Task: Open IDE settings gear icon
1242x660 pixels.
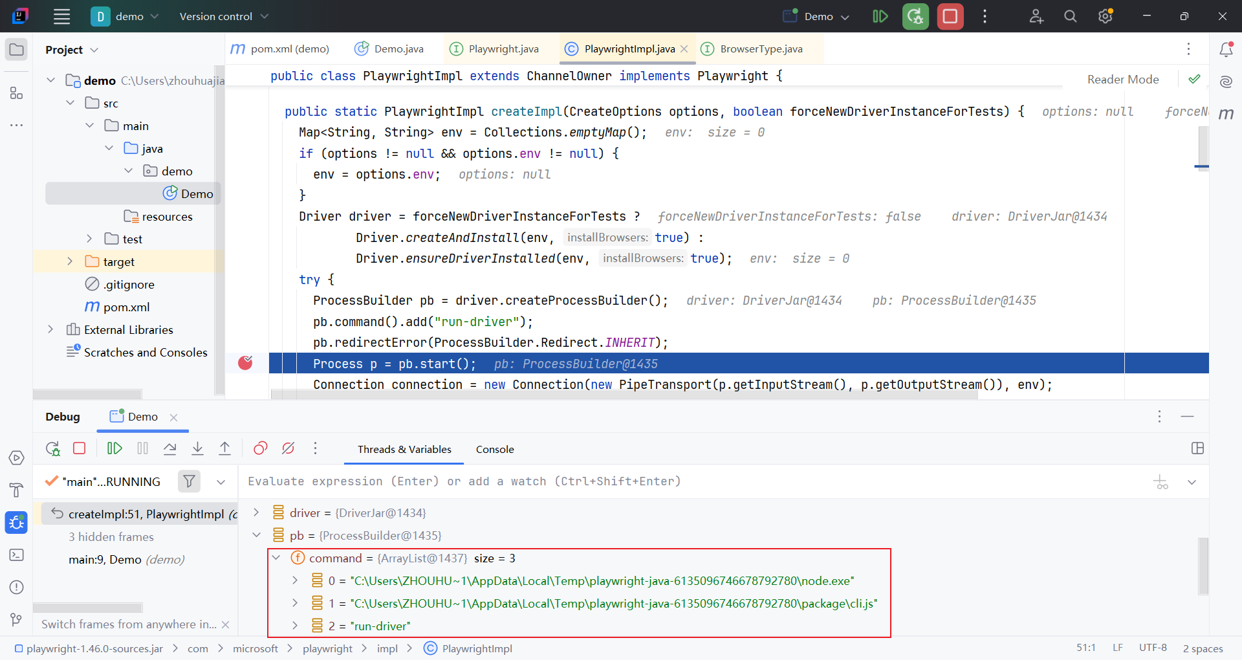Action: tap(1106, 16)
